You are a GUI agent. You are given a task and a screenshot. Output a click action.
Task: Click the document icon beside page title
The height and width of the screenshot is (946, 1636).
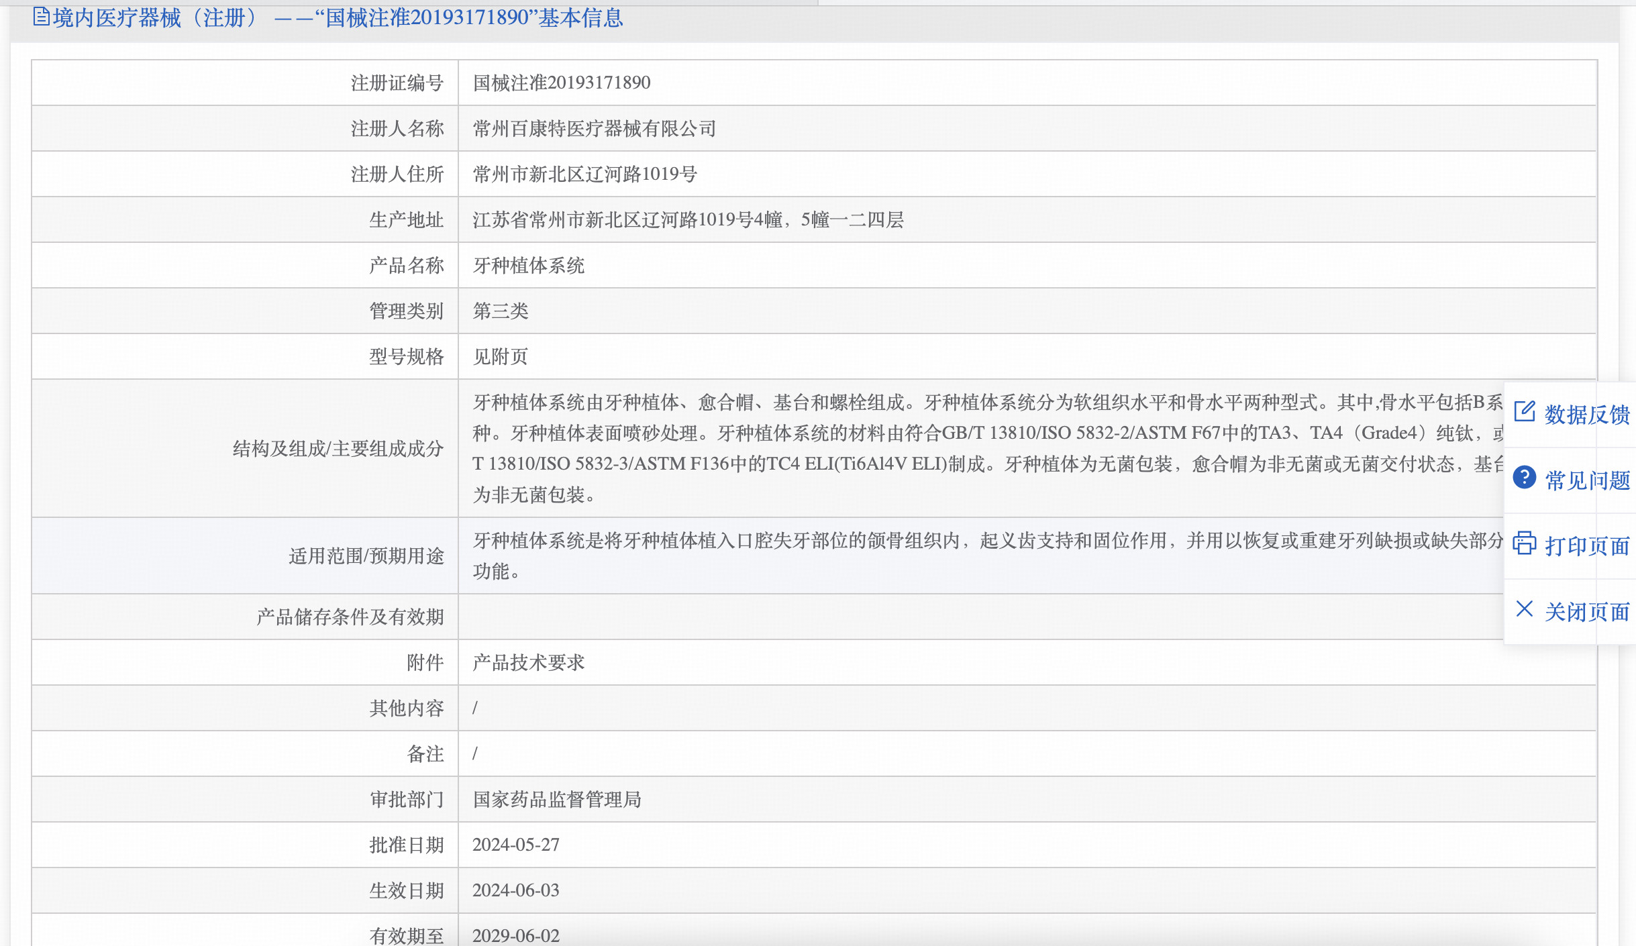tap(41, 16)
